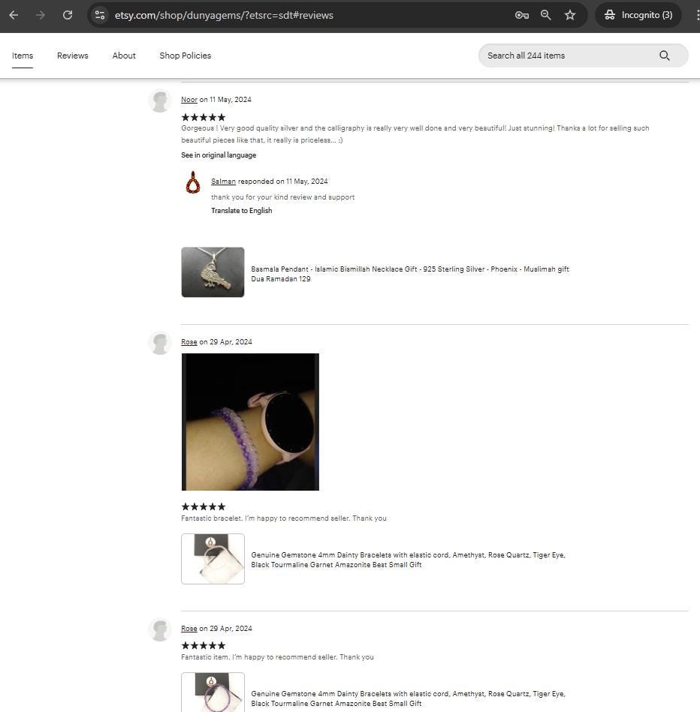Image resolution: width=700 pixels, height=712 pixels.
Task: Switch to the Reviews tab
Action: click(73, 56)
